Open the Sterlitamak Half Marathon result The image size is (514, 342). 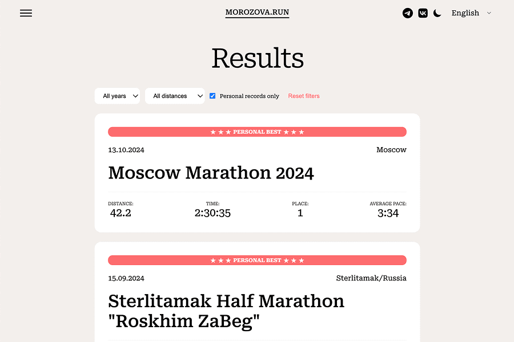pos(226,311)
